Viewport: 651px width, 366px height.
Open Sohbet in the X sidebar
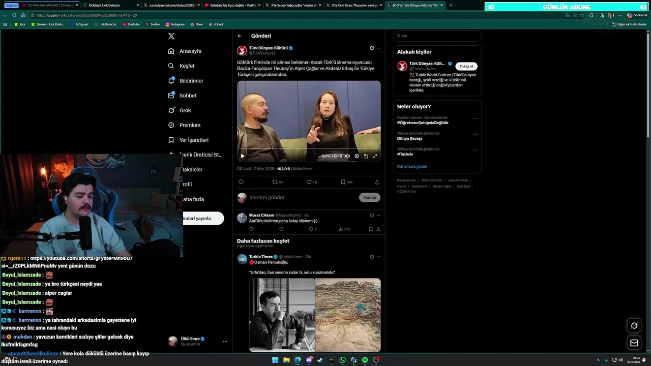pyautogui.click(x=182, y=96)
